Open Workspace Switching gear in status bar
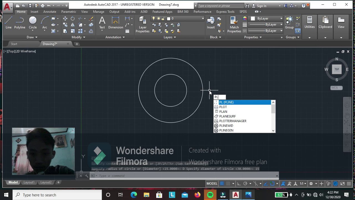The image size is (355, 200). point(311,184)
